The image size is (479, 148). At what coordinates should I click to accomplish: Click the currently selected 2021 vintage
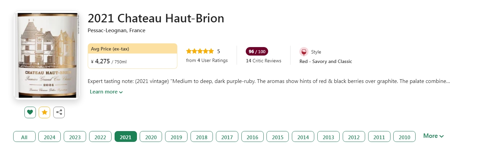(126, 137)
